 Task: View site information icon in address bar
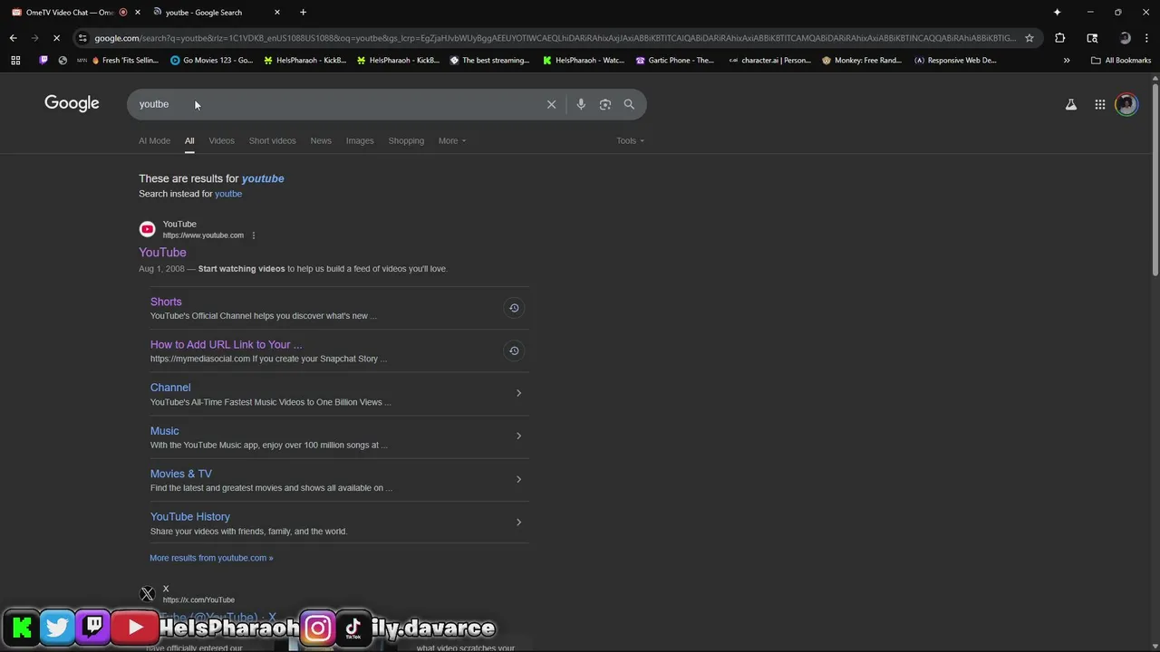point(82,38)
